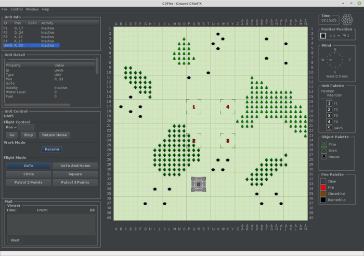This screenshot has width=364, height=256.
Task: Switch flight mode to Circle
Action: (28, 174)
